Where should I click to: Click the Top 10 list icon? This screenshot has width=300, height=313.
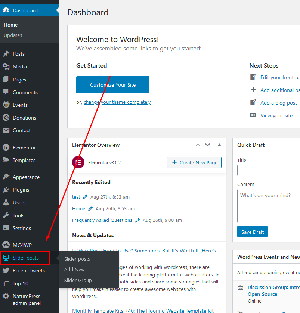[x=6, y=283]
